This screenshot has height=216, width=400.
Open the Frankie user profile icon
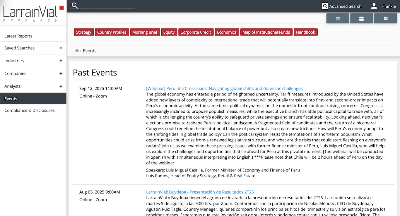(374, 6)
